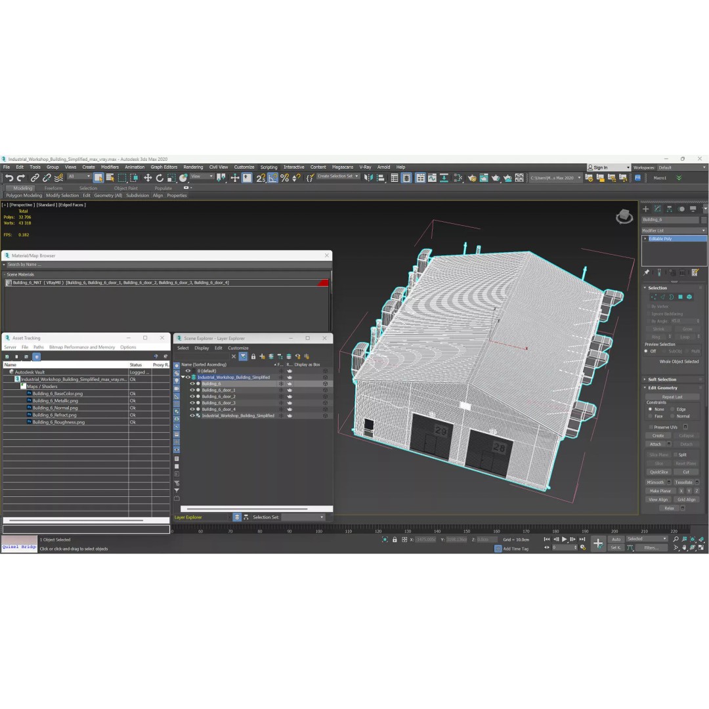Open the Schematic View icon
The width and height of the screenshot is (709, 709).
444,178
